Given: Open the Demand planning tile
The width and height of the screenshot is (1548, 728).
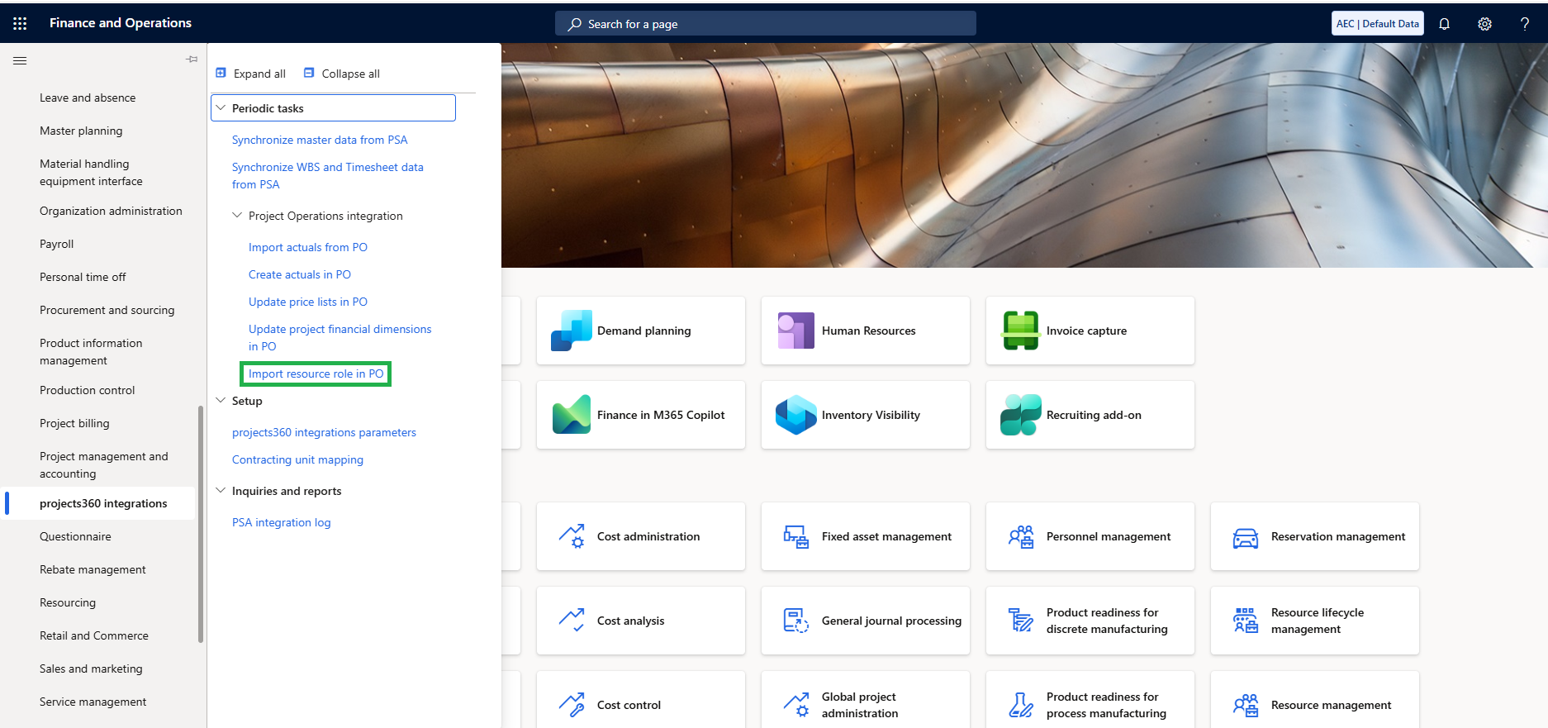Looking at the screenshot, I should click(x=640, y=331).
